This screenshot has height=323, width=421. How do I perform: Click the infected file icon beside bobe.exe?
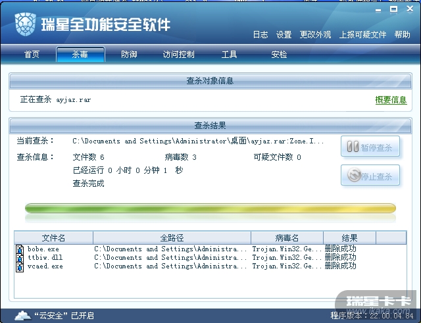(20, 249)
